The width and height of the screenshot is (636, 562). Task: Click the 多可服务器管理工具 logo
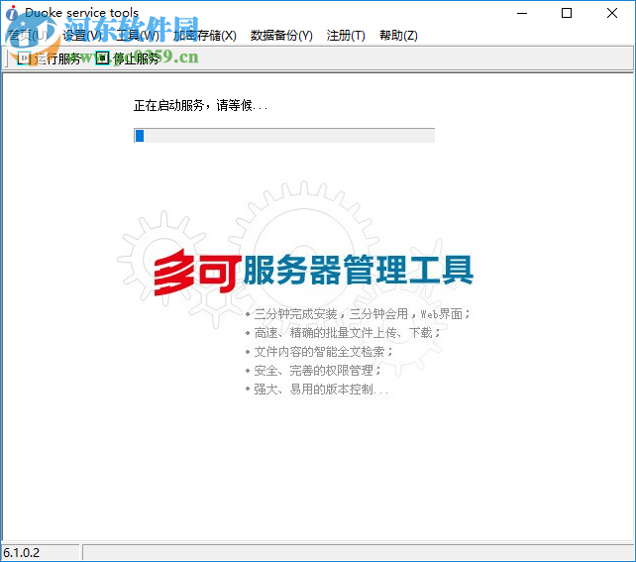click(x=313, y=271)
